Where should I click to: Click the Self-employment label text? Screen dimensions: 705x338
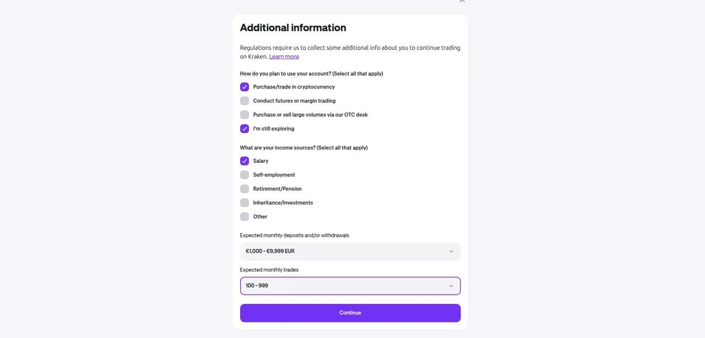point(274,175)
